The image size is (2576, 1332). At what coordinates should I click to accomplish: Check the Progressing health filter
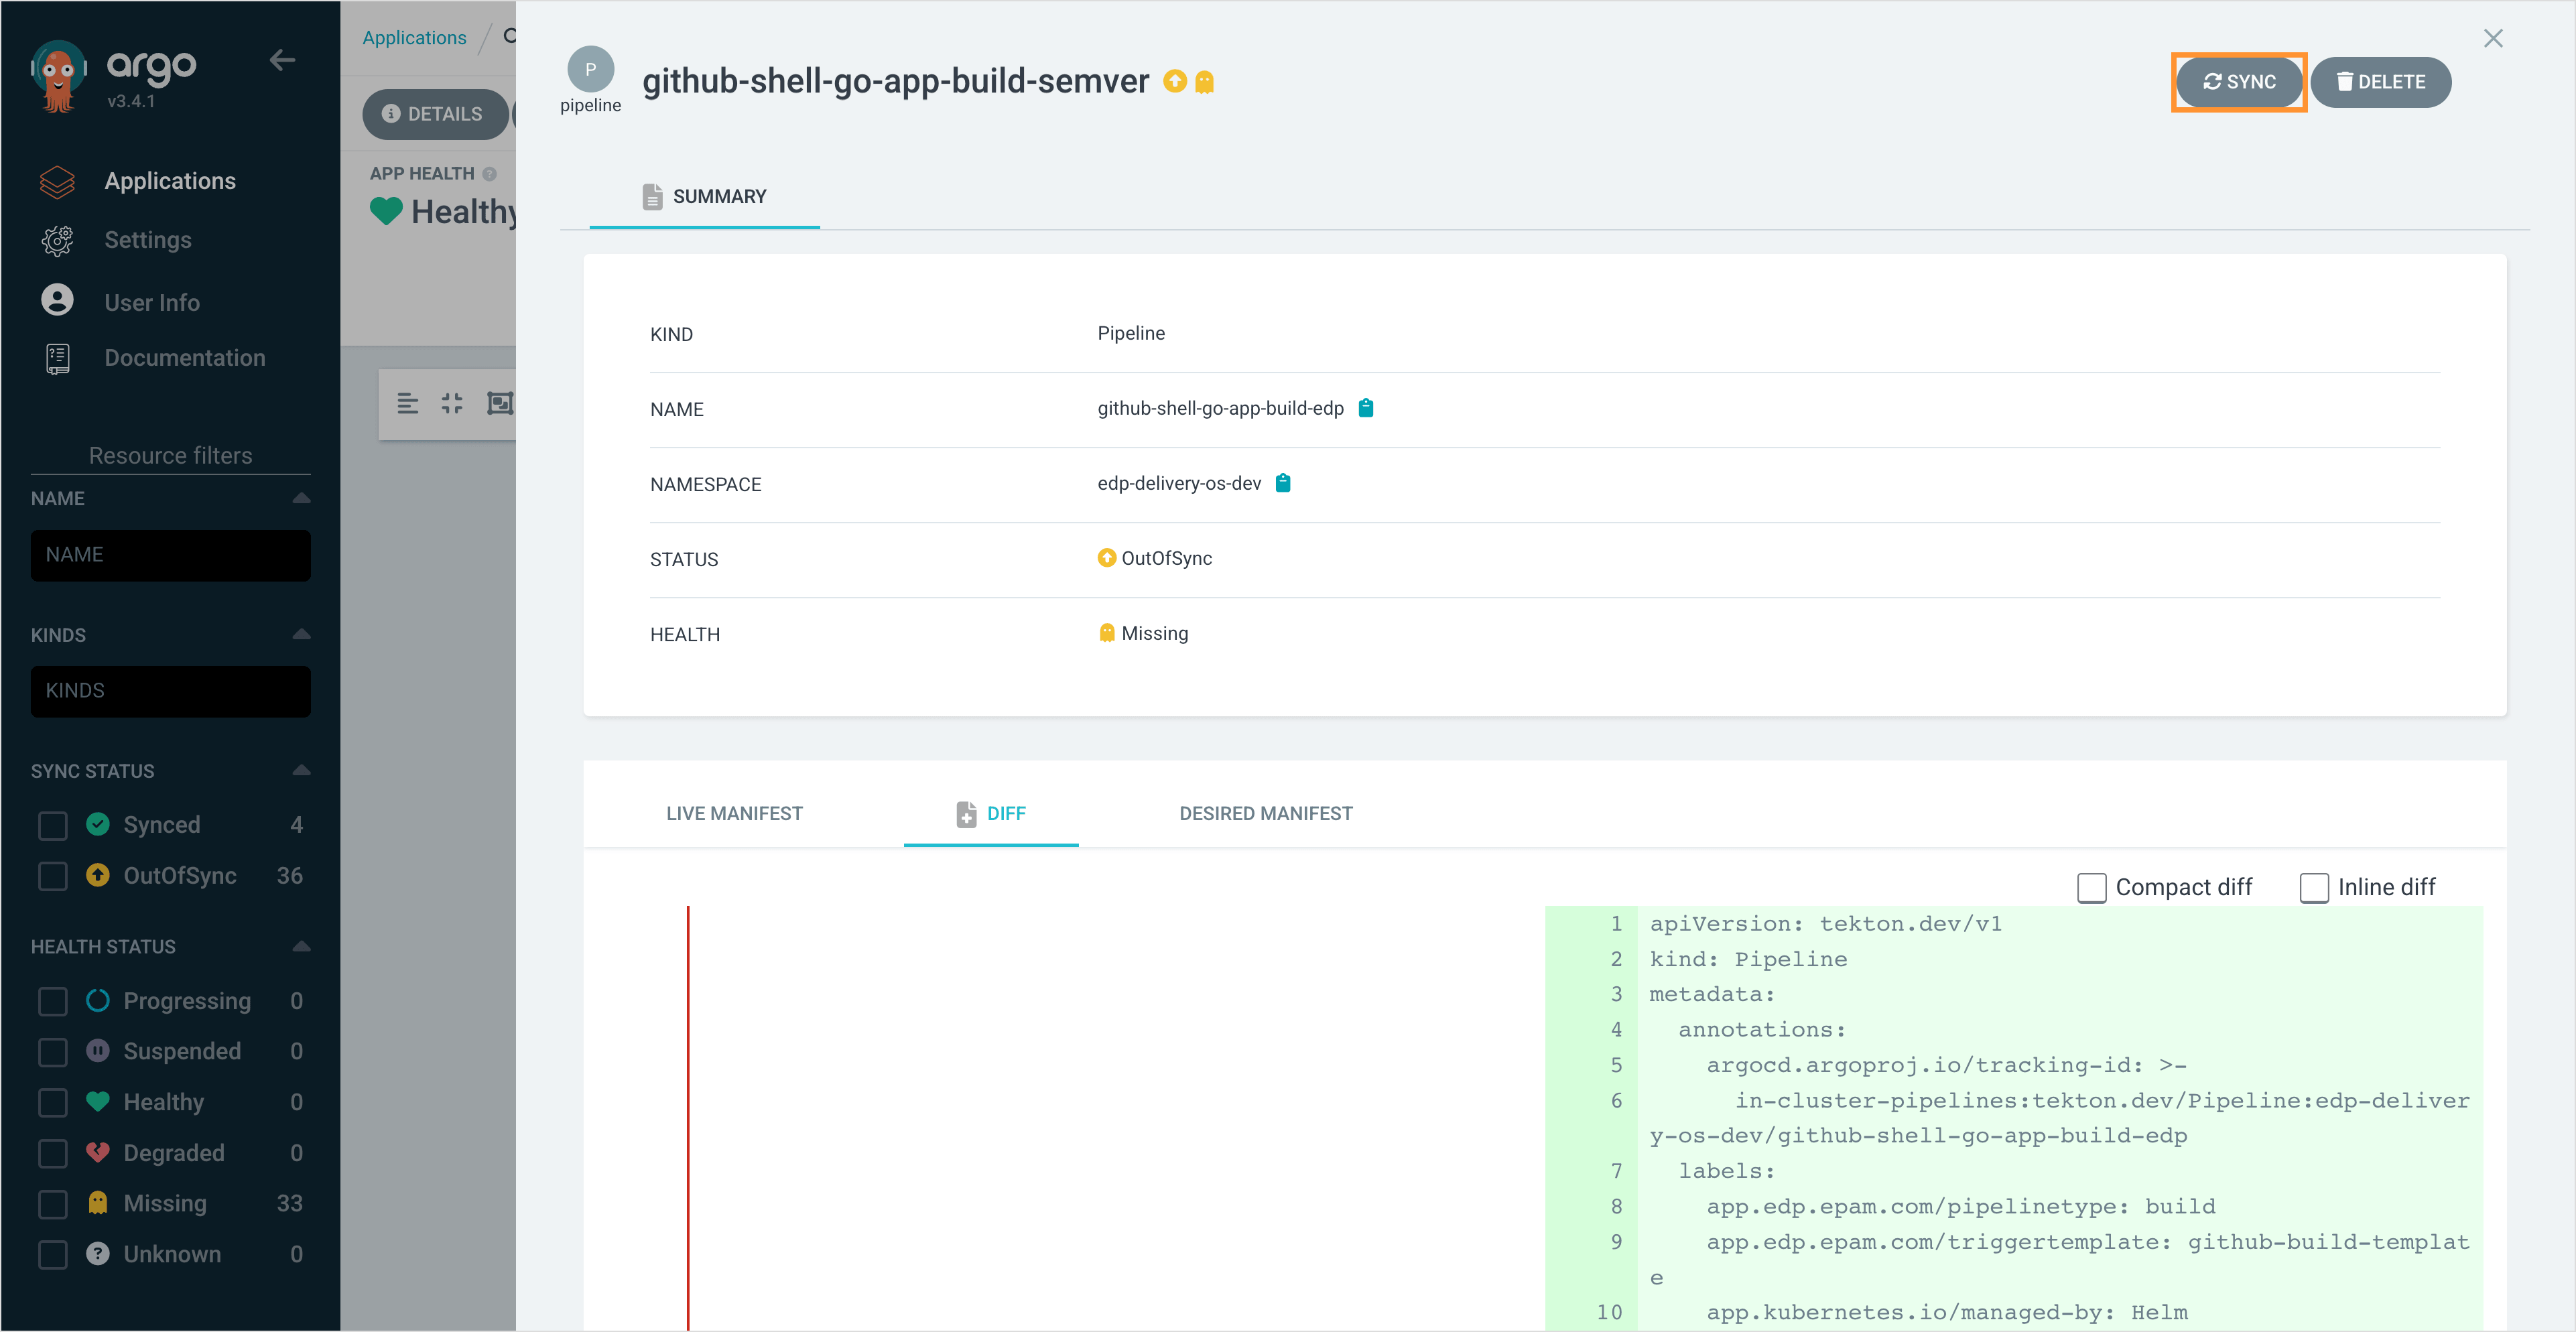pyautogui.click(x=53, y=1001)
